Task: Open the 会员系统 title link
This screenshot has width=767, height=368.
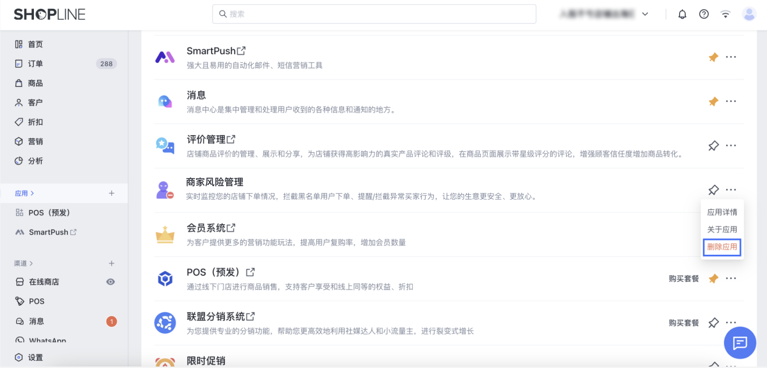Action: click(211, 228)
